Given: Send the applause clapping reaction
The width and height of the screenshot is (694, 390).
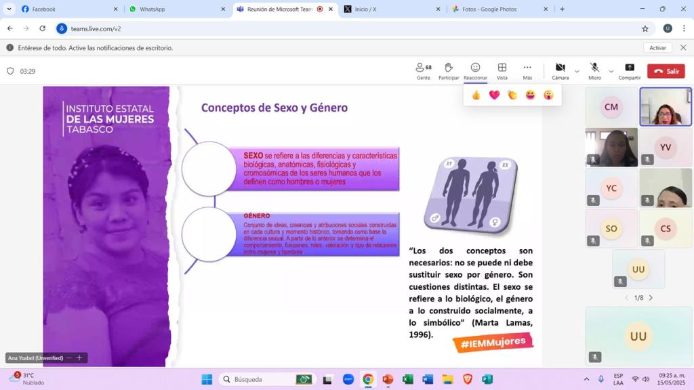Looking at the screenshot, I should tap(512, 95).
